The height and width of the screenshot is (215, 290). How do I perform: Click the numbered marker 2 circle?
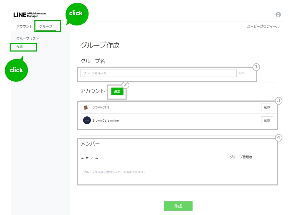tap(126, 84)
